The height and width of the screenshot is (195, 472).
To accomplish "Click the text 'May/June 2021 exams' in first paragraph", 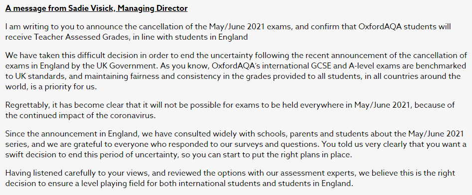I will [251, 26].
